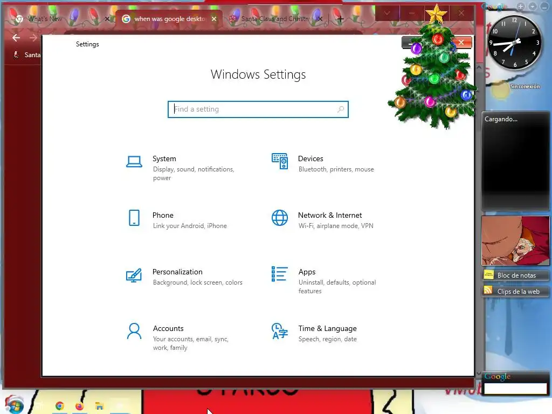Click the Christmas tree desktop gadget
This screenshot has height=414, width=552.
click(x=433, y=67)
